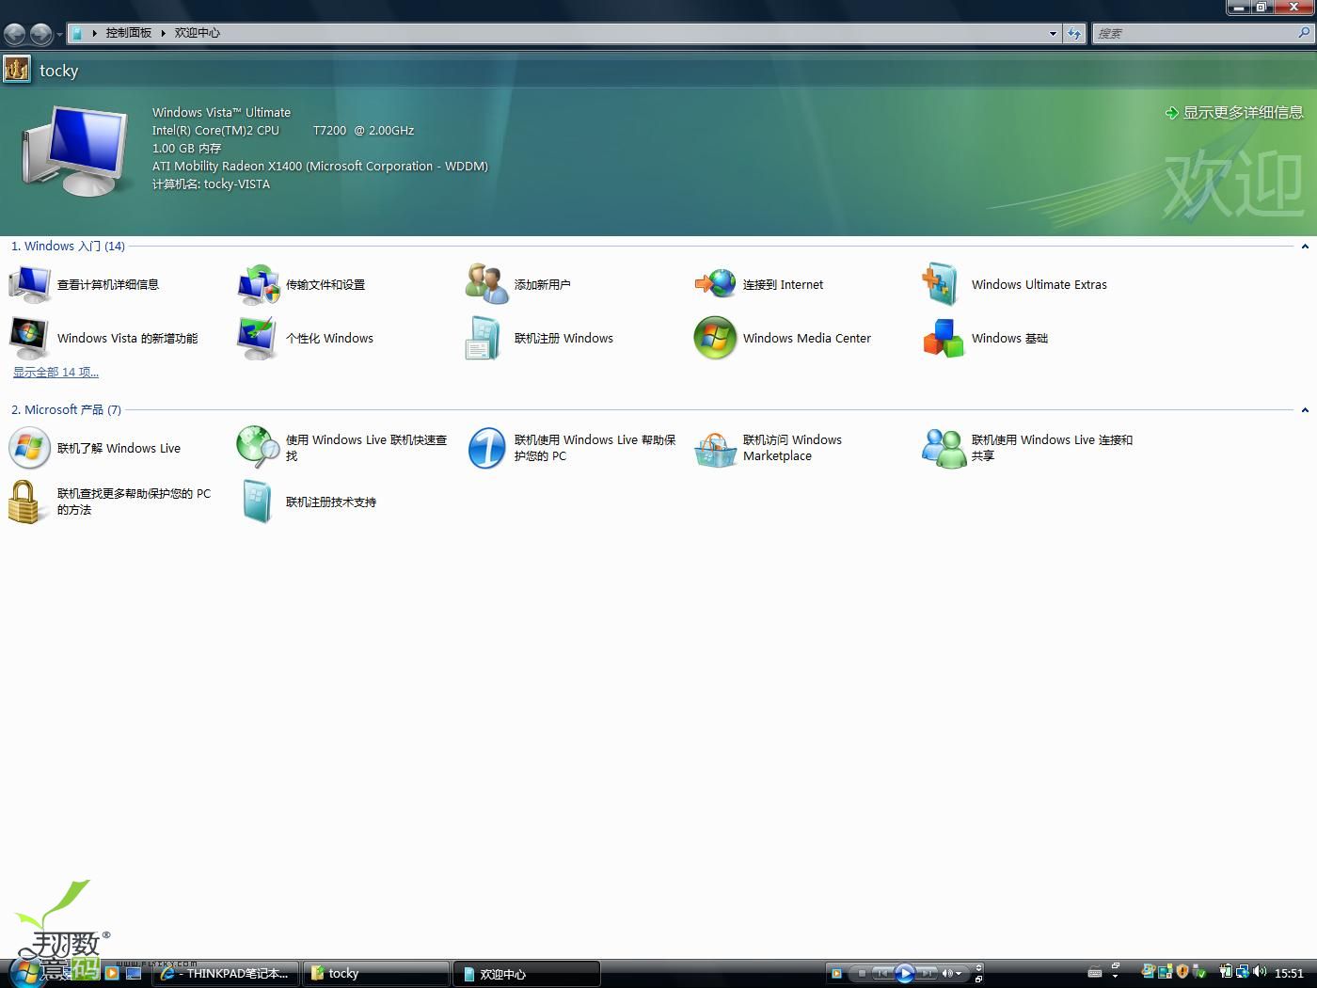Expand breadcrumb arrow after 控制面板
1317x988 pixels.
163,33
